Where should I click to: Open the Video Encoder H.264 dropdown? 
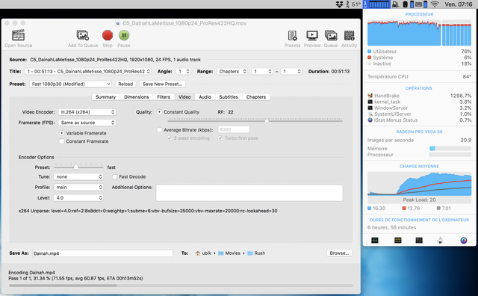point(87,112)
